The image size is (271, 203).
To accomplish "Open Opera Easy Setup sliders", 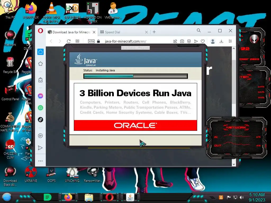I will (x=230, y=41).
